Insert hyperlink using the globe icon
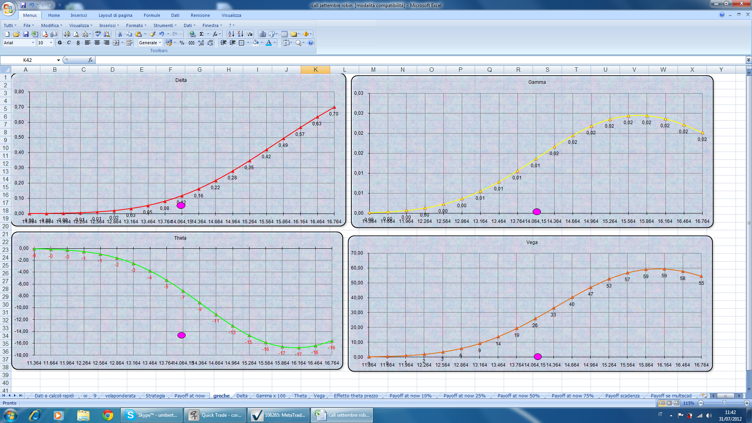752x423 pixels. point(192,34)
